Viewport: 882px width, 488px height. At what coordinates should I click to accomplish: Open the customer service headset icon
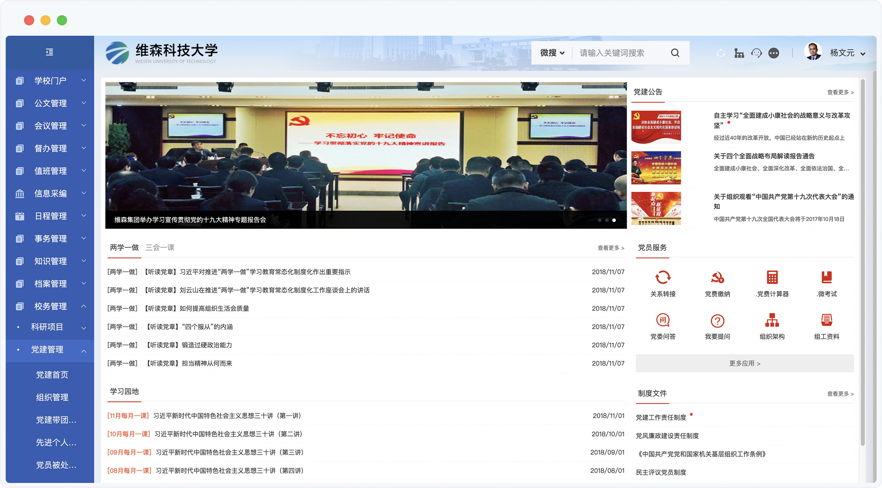tap(756, 53)
